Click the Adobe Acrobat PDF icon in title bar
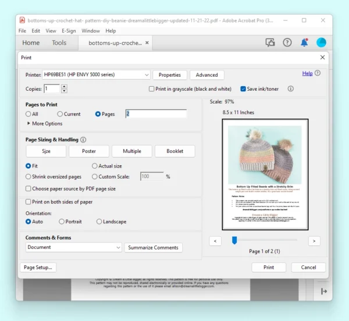Viewport: 349px width, 321px height. (22, 20)
